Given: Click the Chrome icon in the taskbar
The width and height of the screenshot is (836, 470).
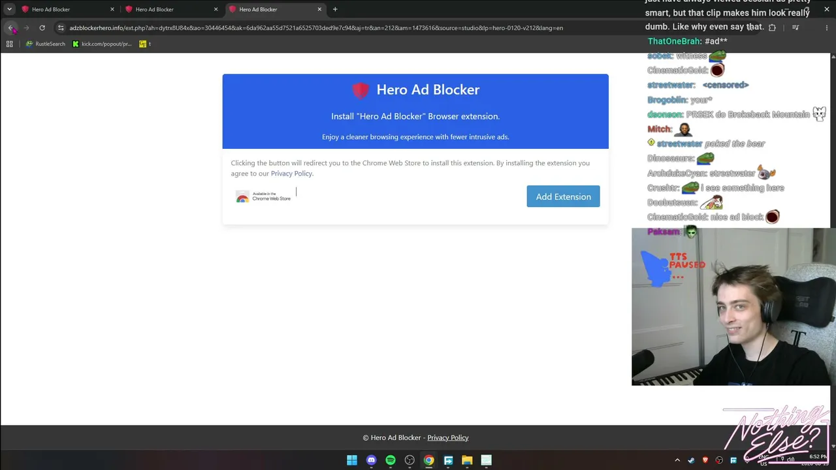Looking at the screenshot, I should [428, 460].
